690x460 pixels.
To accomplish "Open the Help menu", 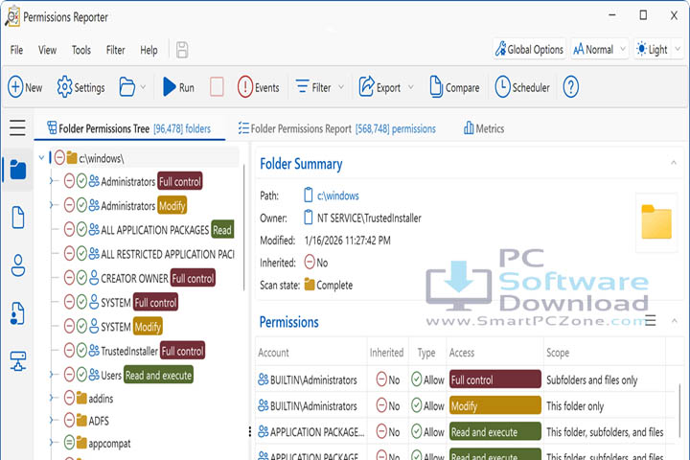I will click(149, 50).
